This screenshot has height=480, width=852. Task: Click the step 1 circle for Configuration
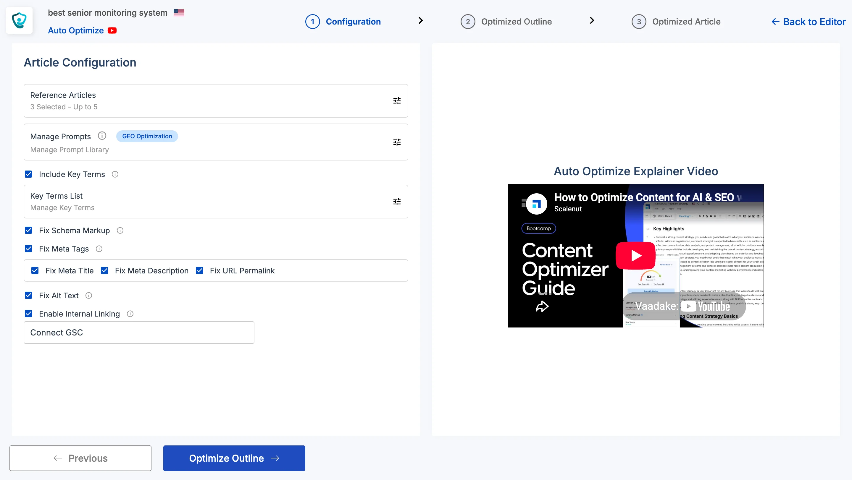click(313, 22)
